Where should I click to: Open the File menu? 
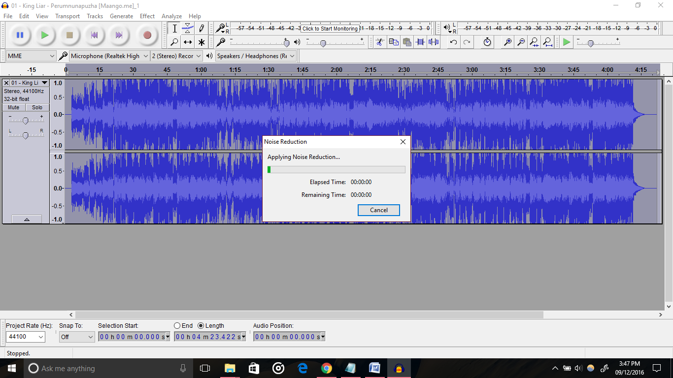coord(8,16)
